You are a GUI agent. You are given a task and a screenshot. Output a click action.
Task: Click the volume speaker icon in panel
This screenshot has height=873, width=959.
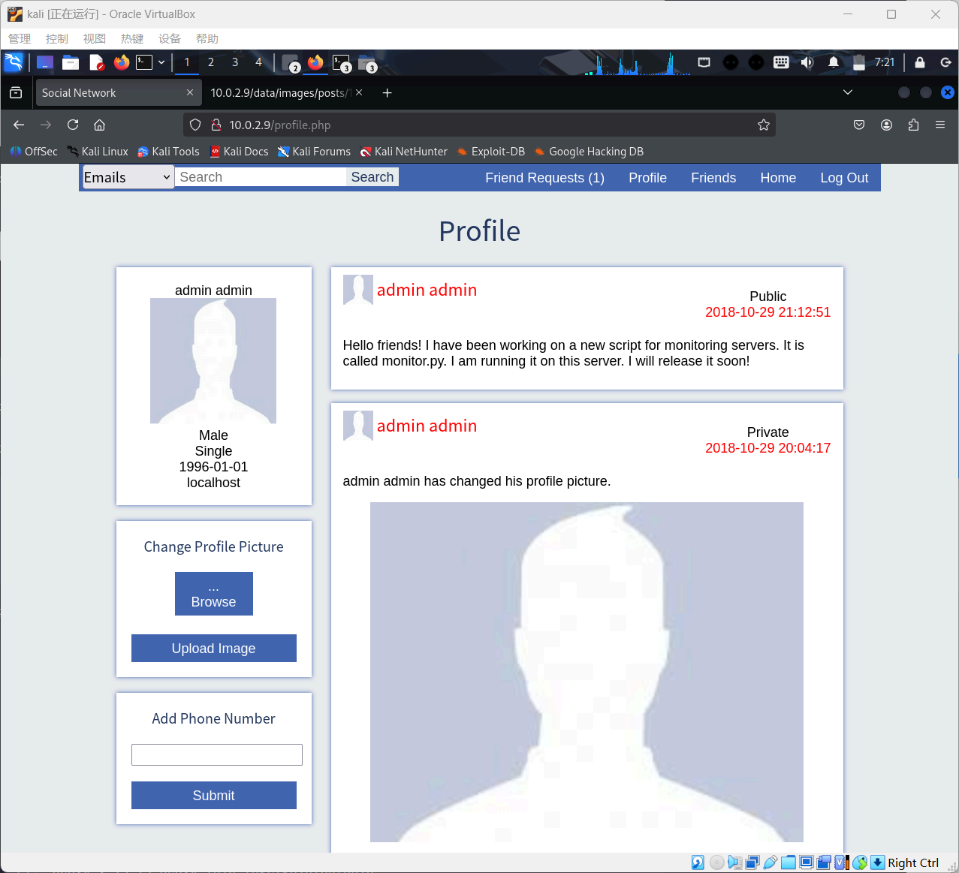[x=807, y=62]
